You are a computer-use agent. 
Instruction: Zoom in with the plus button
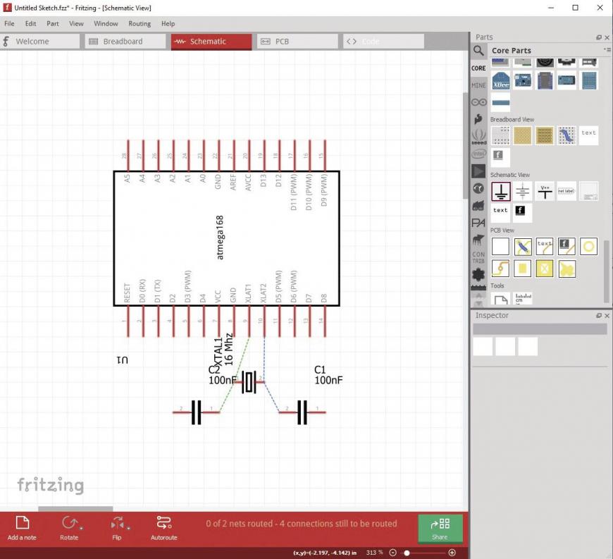pos(452,553)
